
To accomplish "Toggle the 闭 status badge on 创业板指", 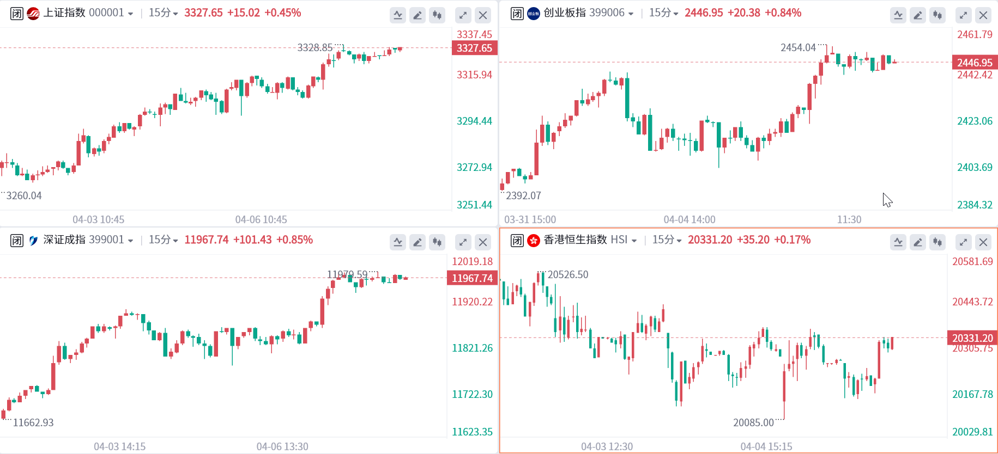I will (x=517, y=14).
